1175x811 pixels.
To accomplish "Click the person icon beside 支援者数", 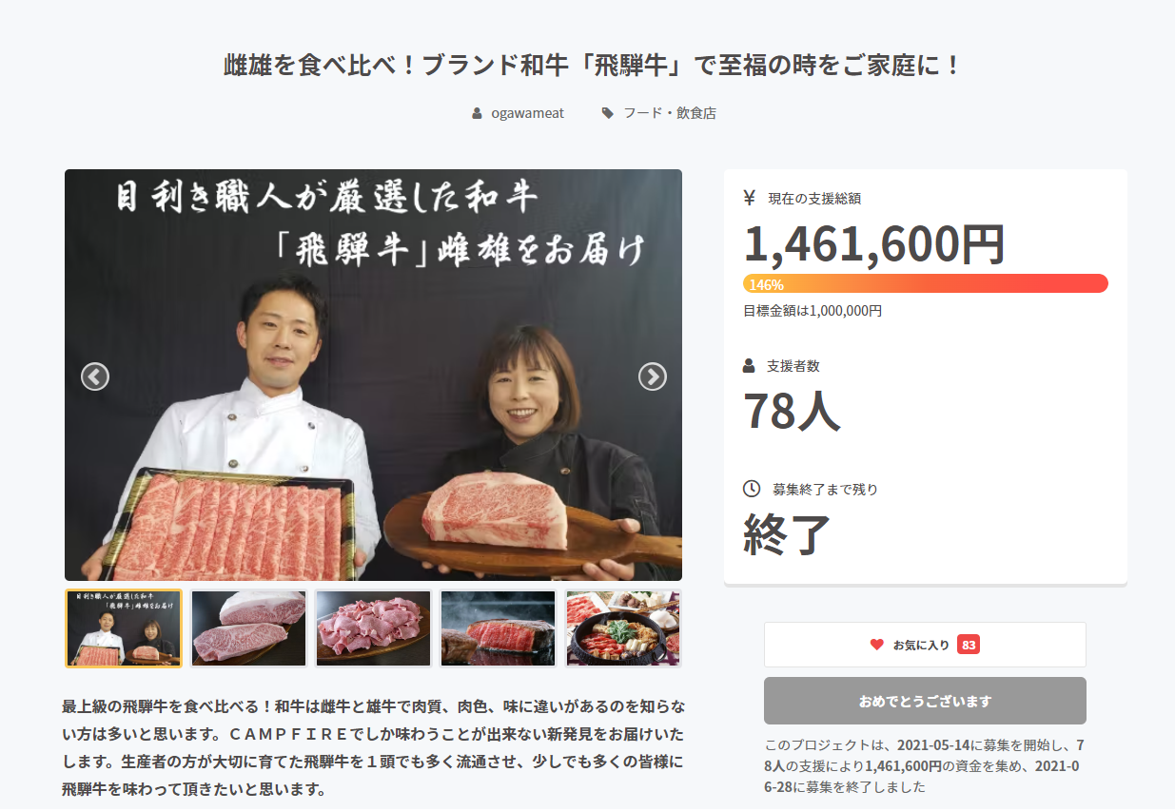I will [x=750, y=365].
